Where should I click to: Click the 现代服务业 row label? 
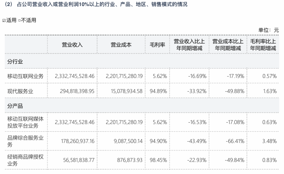coord(20,91)
